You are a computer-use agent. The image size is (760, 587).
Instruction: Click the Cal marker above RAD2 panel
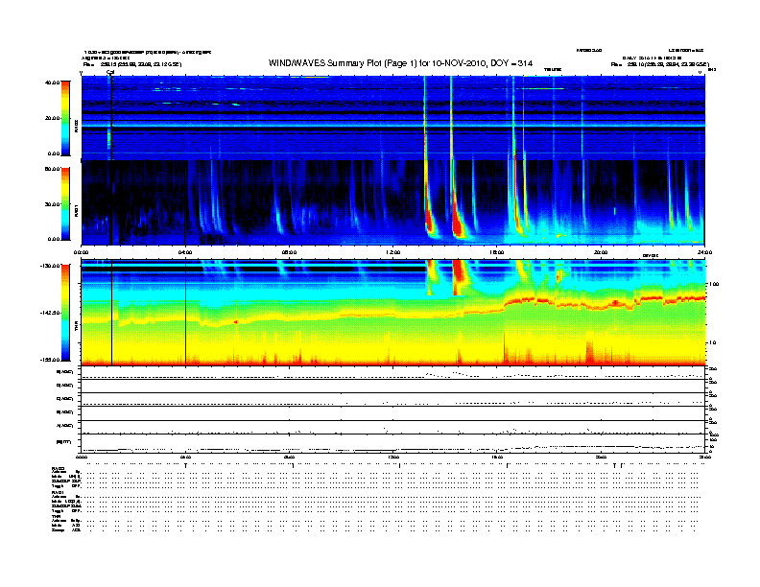[110, 71]
